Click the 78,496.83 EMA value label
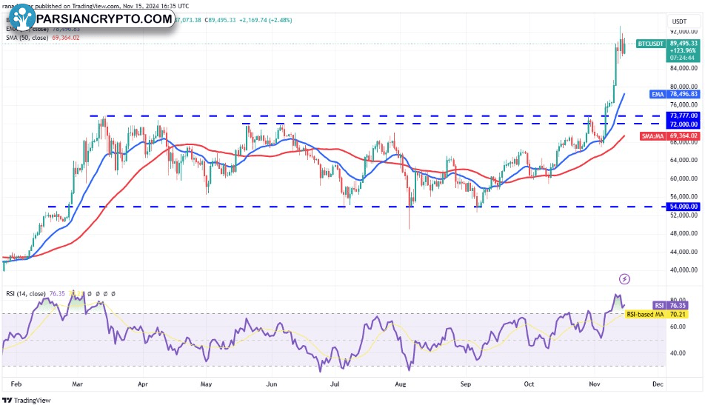The width and height of the screenshot is (705, 405). pyautogui.click(x=684, y=94)
